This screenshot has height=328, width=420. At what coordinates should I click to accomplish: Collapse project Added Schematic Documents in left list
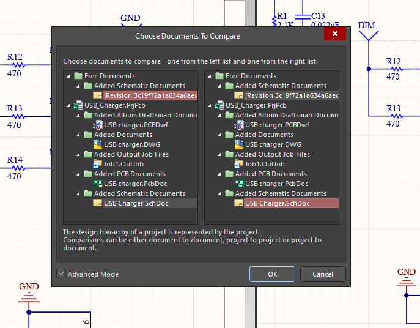pyautogui.click(x=78, y=194)
